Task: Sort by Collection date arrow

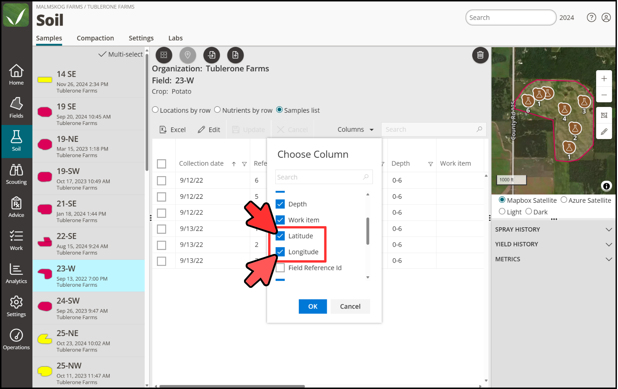Action: [234, 164]
